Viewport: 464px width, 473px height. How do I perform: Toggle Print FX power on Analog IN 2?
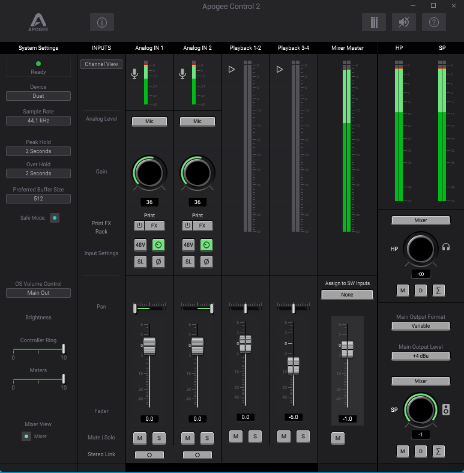187,226
